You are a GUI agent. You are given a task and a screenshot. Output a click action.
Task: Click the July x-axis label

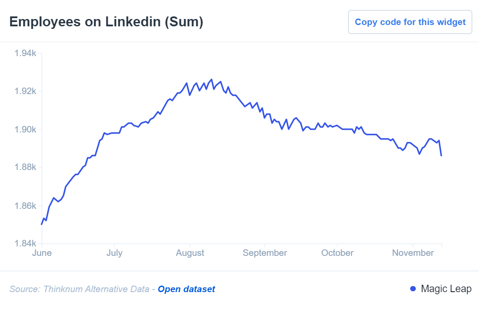point(114,253)
